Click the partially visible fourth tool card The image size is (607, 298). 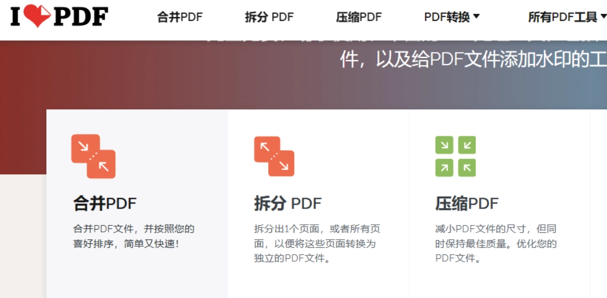pyautogui.click(x=599, y=204)
